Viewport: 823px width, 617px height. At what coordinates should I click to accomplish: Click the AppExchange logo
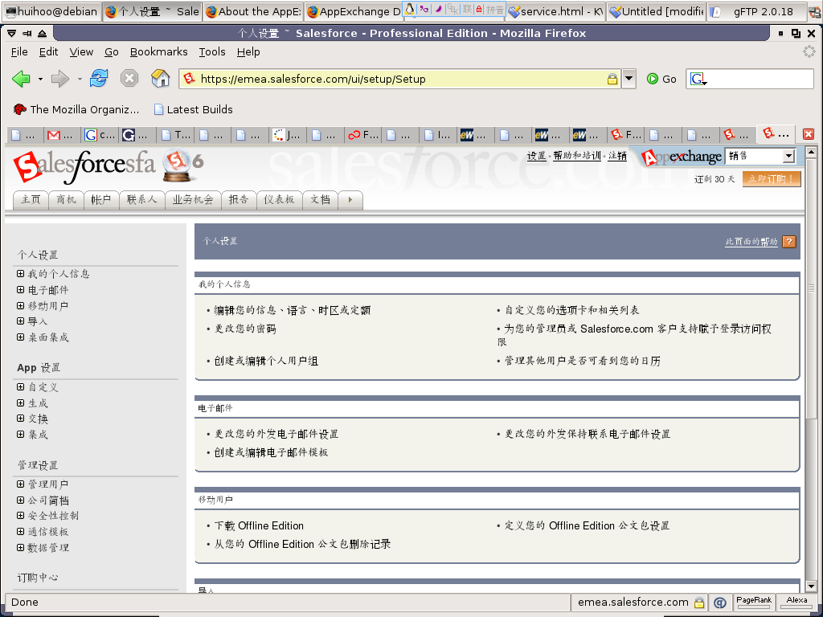(682, 157)
